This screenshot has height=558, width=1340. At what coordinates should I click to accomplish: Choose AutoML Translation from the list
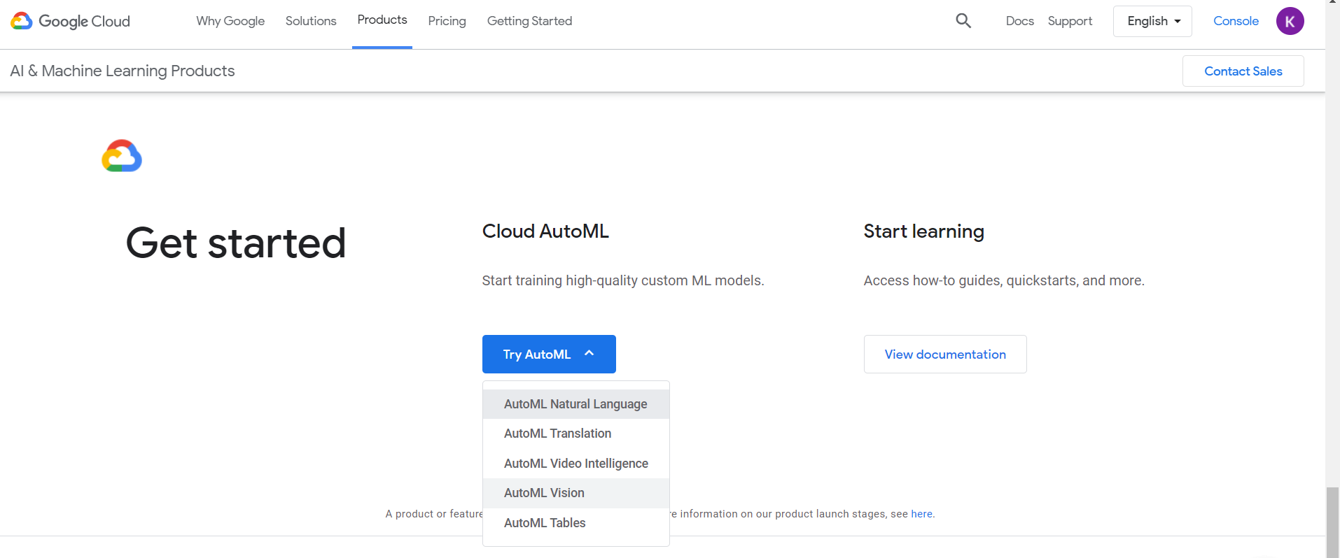(x=557, y=434)
